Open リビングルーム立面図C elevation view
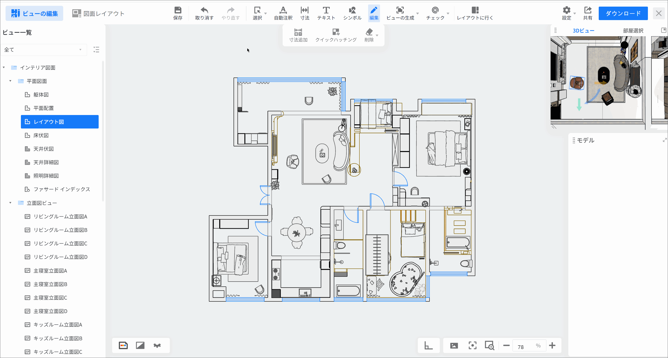 pyautogui.click(x=60, y=244)
